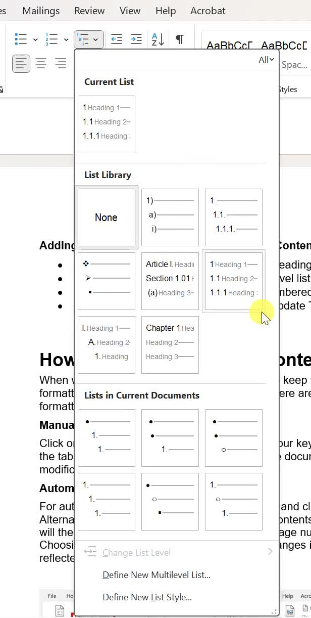Viewport: 311px width, 618px height.
Task: Select None in List Library
Action: [x=107, y=217]
